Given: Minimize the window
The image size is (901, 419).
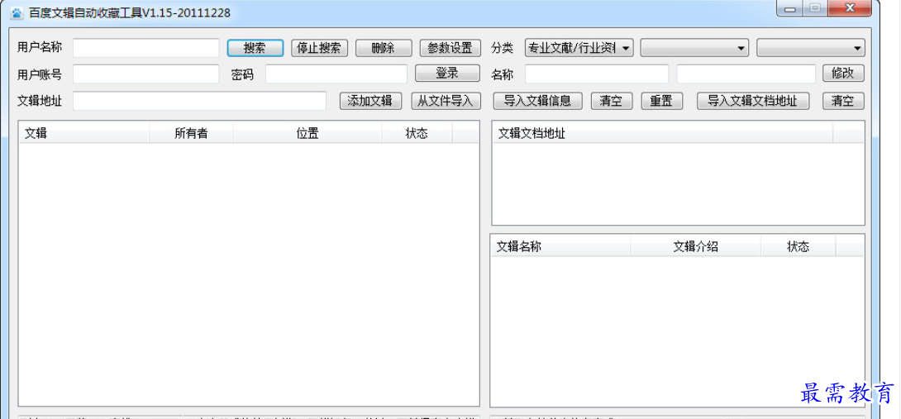Looking at the screenshot, I should (790, 8).
